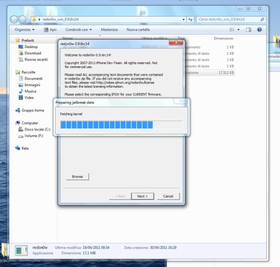280x267 pixels.
Task: Click the Browse button in redsn0w
Action: point(78,177)
